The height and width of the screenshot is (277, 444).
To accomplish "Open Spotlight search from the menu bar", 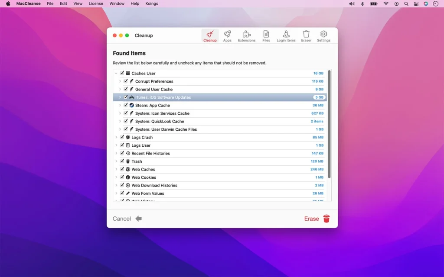I will tap(406, 3).
